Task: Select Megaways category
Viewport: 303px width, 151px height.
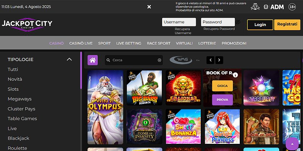Action: (x=20, y=99)
